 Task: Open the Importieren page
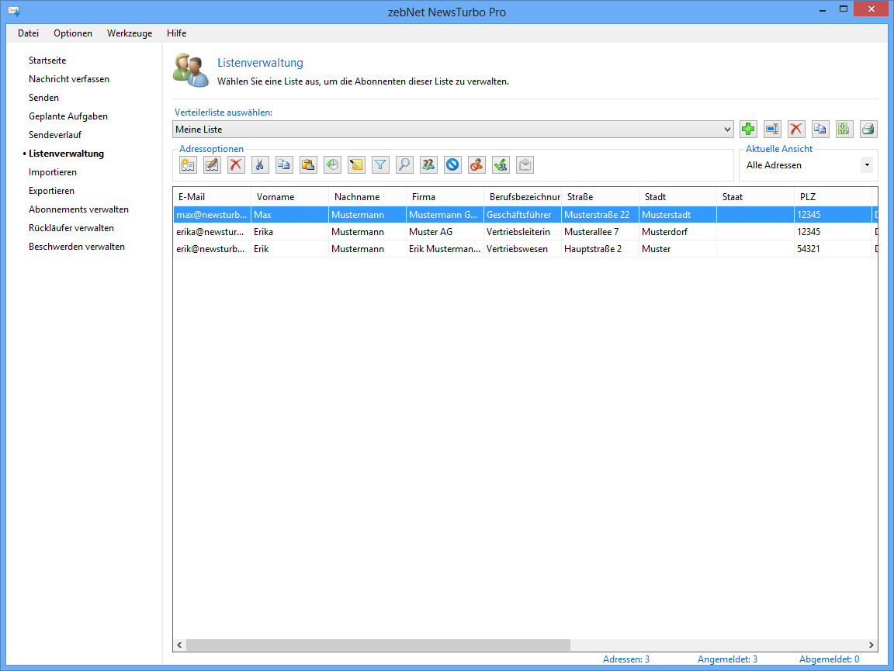pyautogui.click(x=53, y=172)
